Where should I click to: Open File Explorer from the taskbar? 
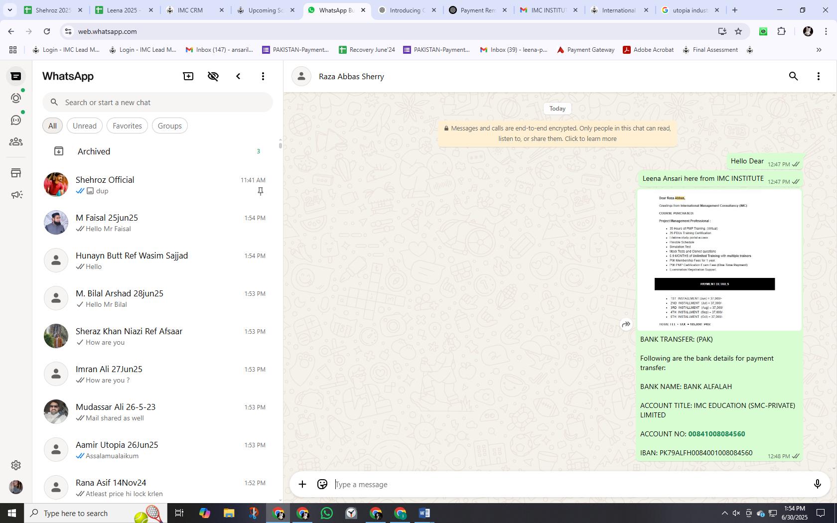[x=229, y=513]
